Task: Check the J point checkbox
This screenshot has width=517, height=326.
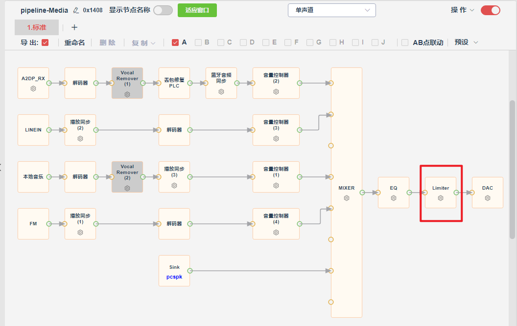Action: click(x=375, y=43)
